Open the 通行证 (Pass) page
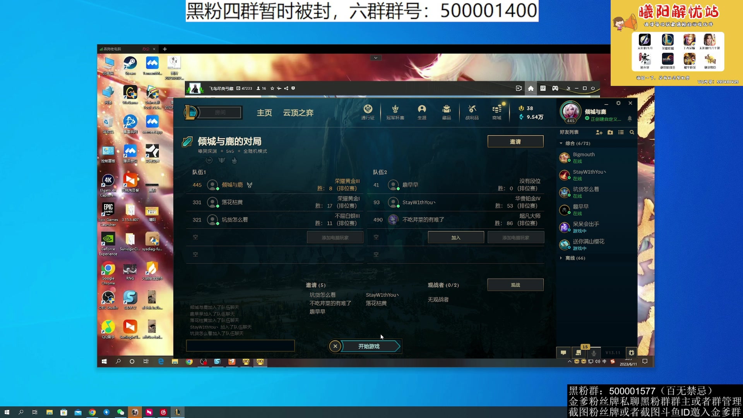The height and width of the screenshot is (418, 743). [x=368, y=112]
